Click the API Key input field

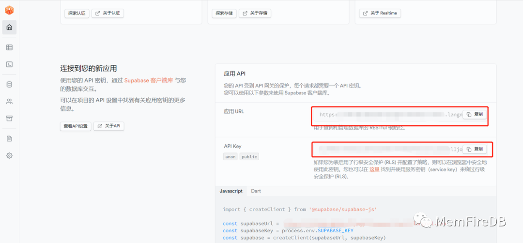pyautogui.click(x=400, y=149)
